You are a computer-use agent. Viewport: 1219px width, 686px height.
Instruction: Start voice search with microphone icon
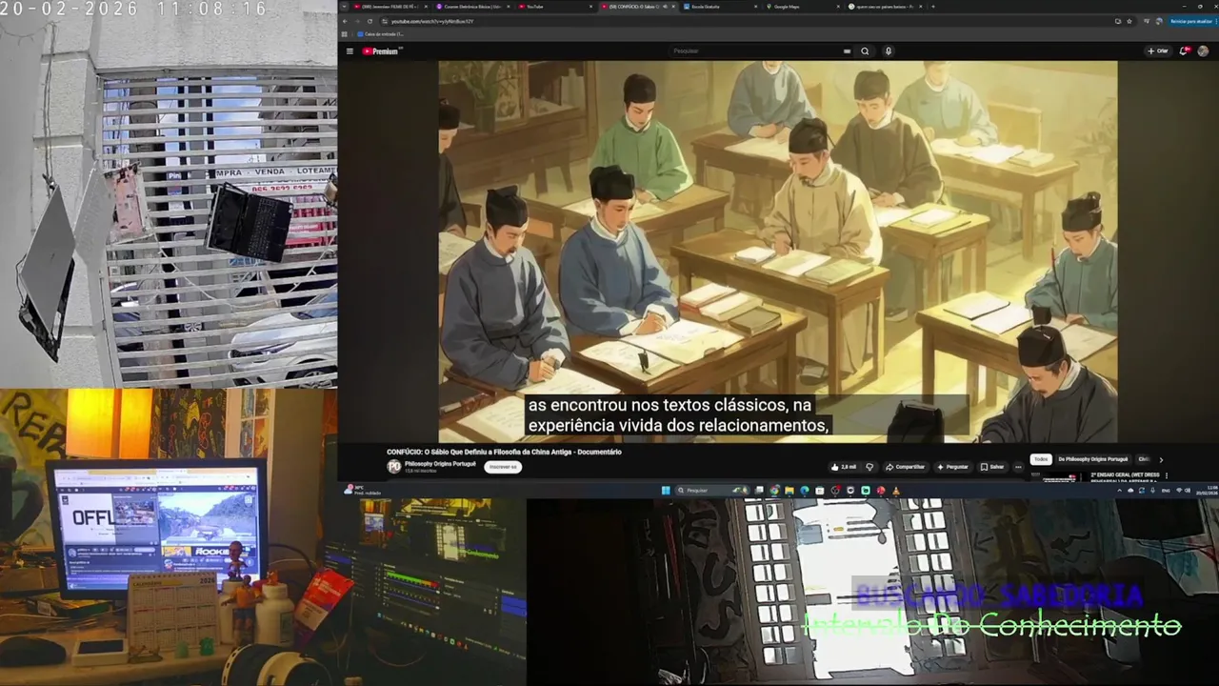(889, 51)
